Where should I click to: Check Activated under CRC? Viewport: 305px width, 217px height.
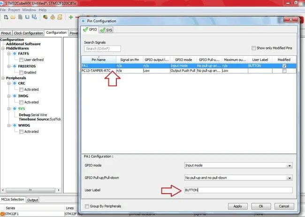click(x=21, y=90)
